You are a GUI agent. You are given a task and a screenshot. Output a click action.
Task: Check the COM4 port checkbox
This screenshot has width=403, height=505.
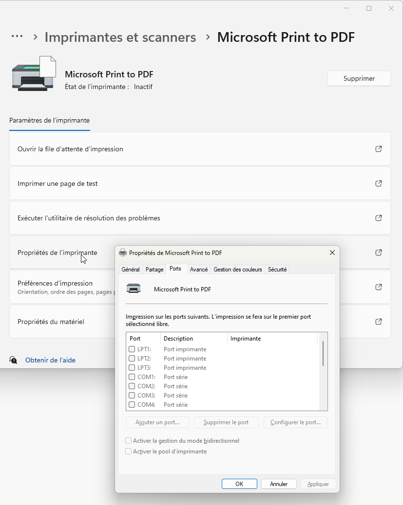tap(132, 404)
